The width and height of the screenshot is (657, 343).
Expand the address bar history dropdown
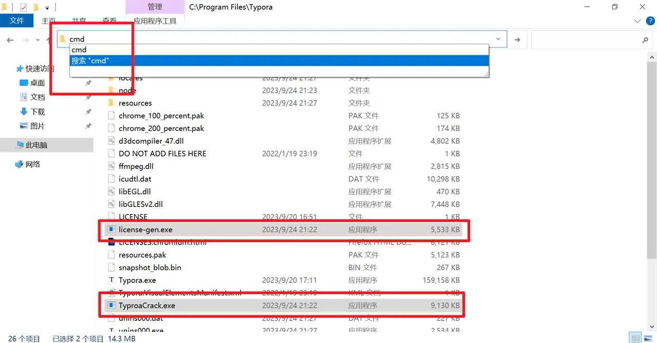pyautogui.click(x=498, y=40)
